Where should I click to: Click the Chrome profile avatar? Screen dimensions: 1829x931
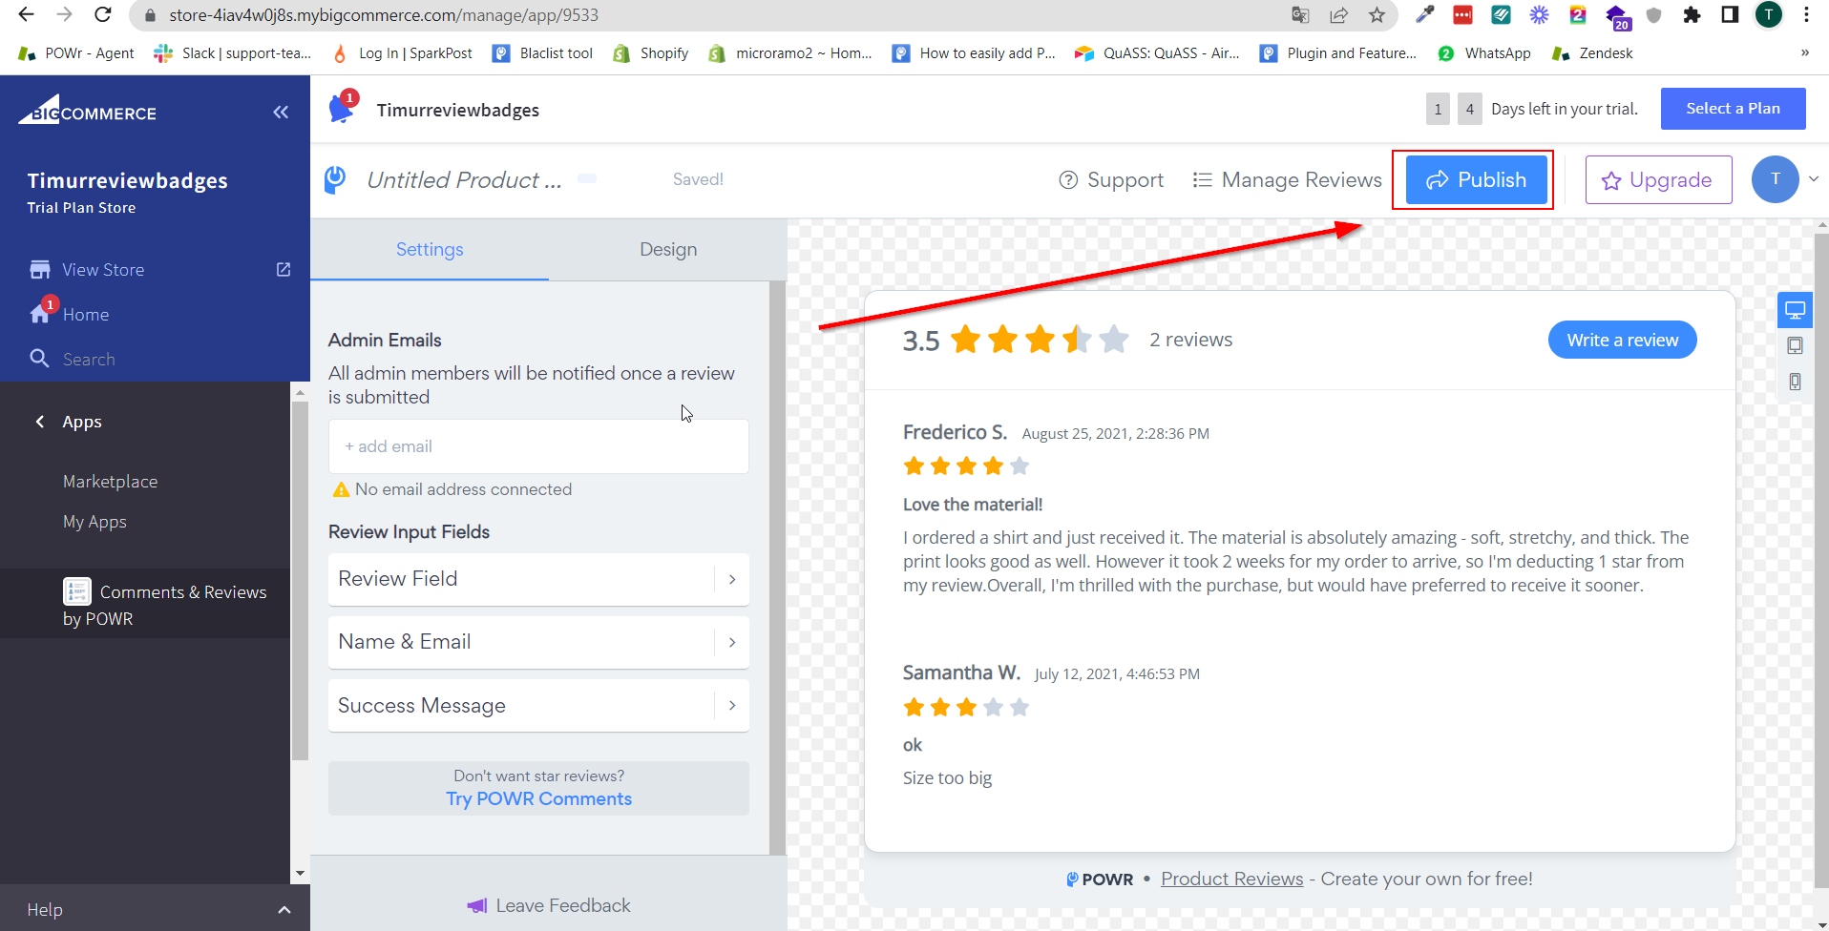tap(1769, 14)
